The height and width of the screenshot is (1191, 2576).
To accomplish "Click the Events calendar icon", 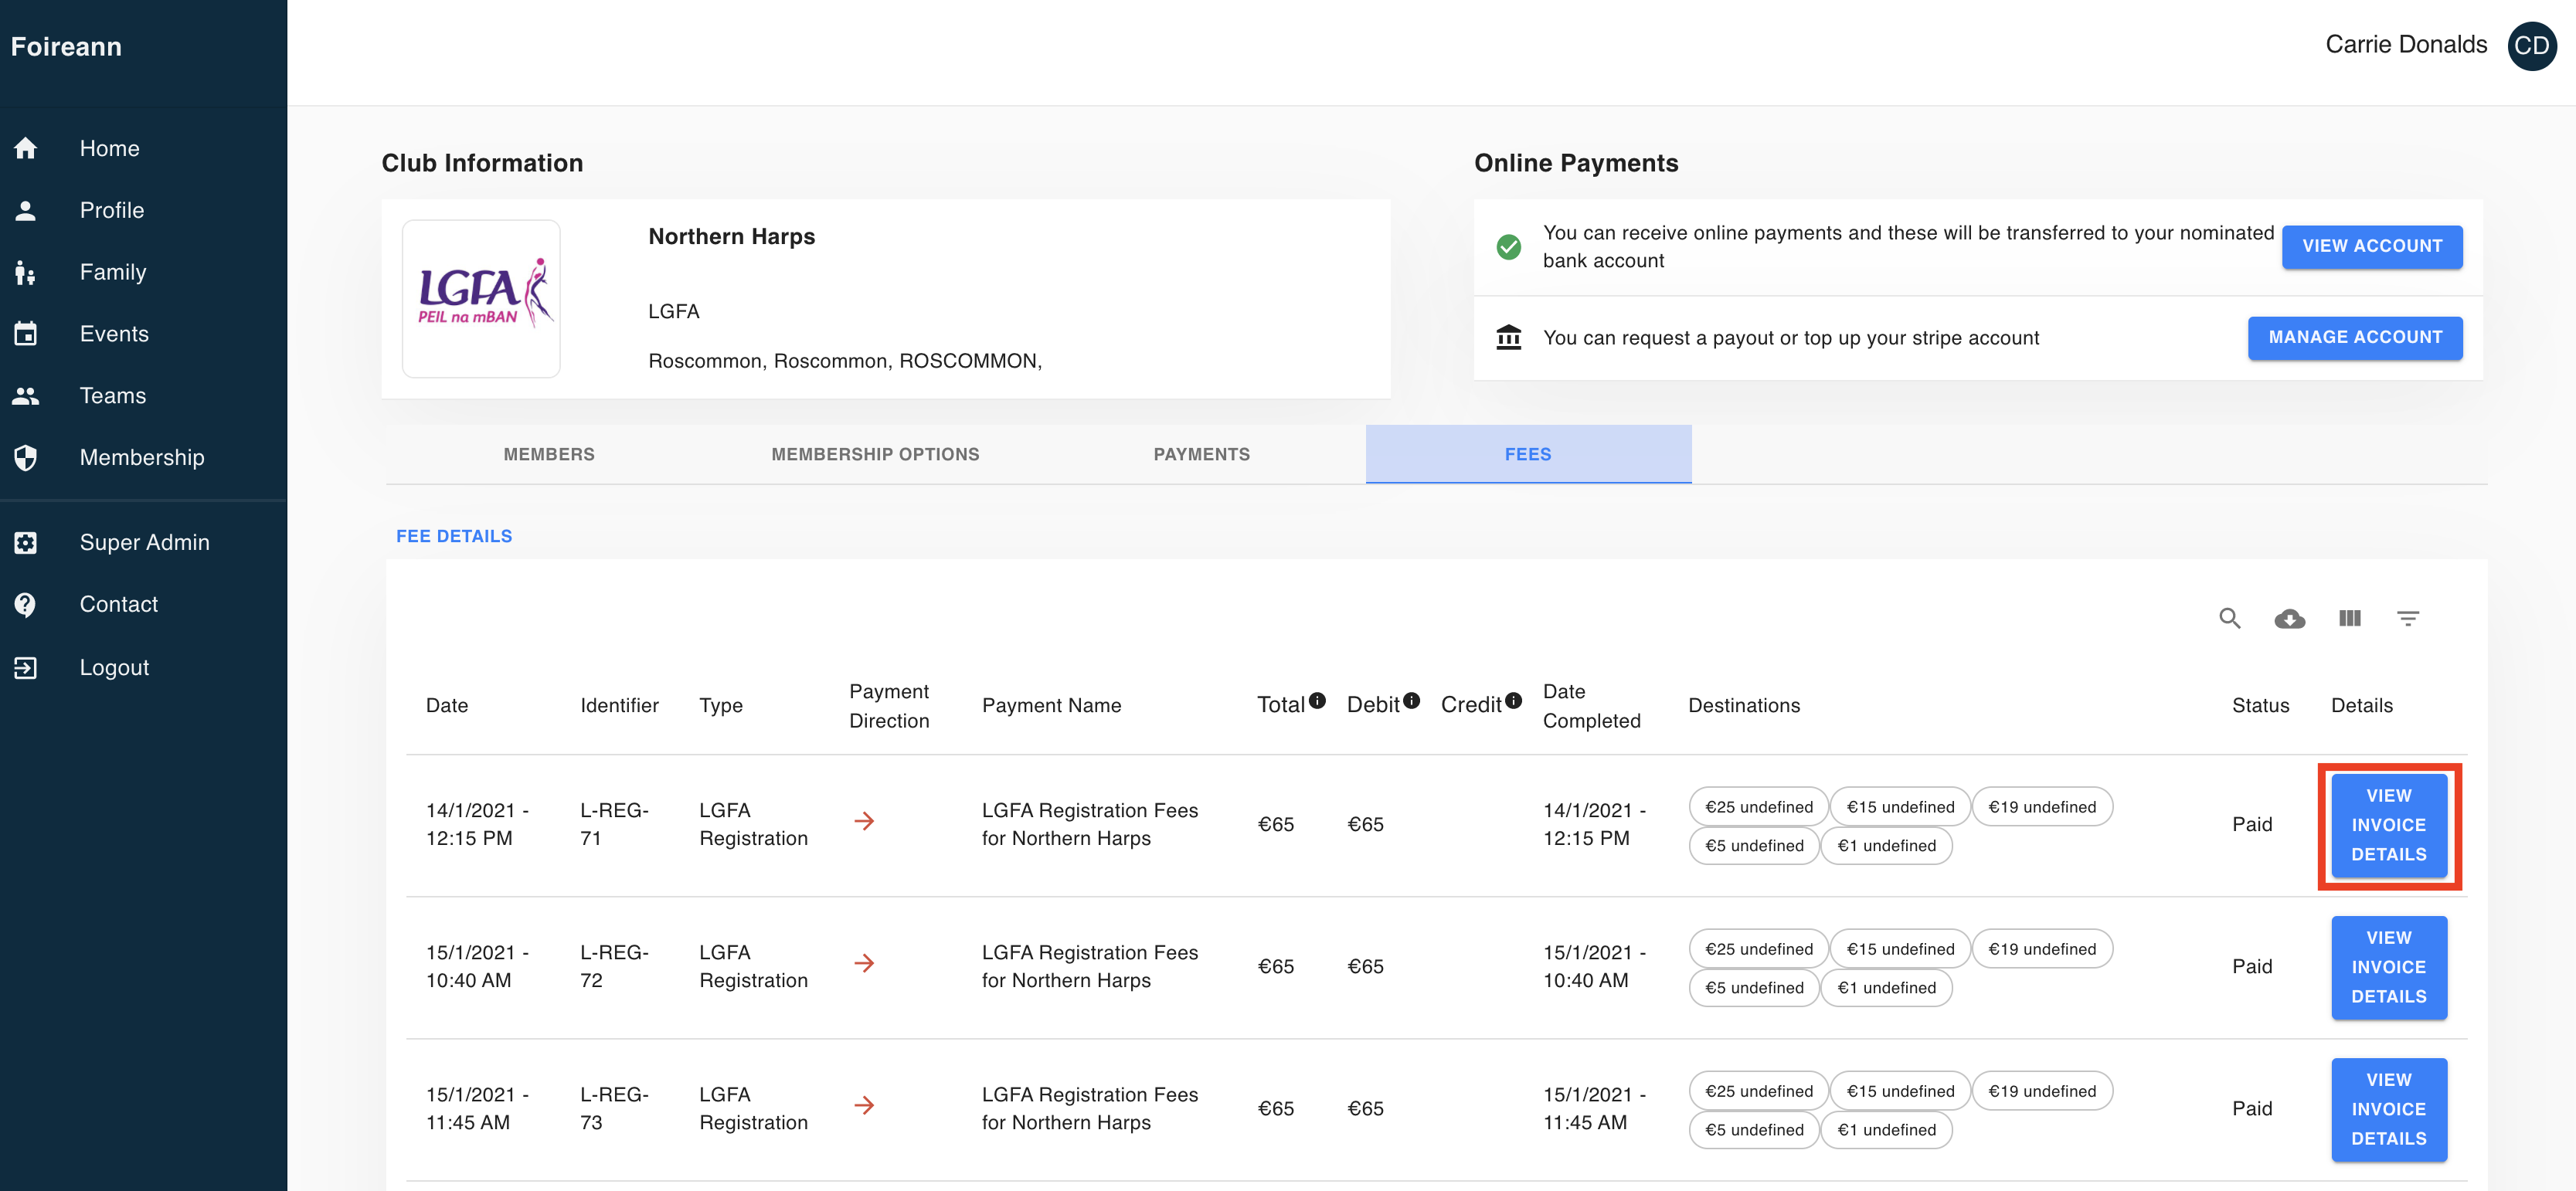I will (26, 334).
